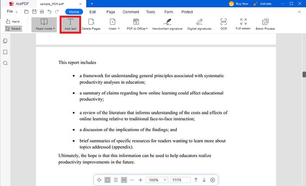Viewport: 306px width, 186px height.
Task: Redo the last action
Action: pyautogui.click(x=57, y=12)
